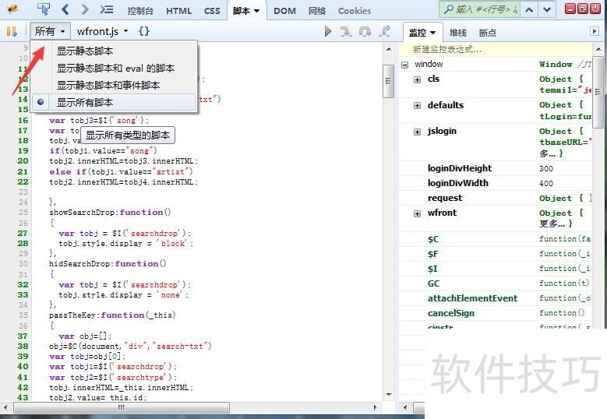Click the command line toggle icon
The height and width of the screenshot is (419, 607).
click(107, 10)
